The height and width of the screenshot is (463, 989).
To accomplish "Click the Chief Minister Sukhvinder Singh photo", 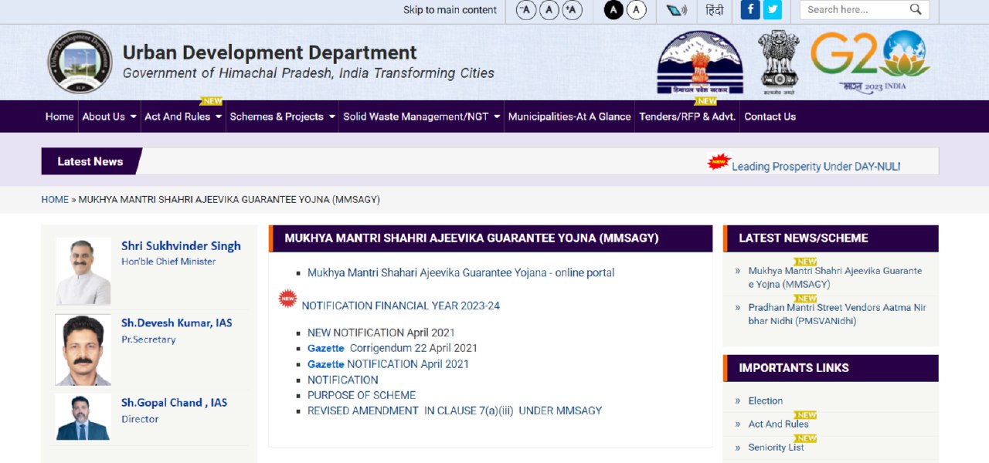I will (83, 271).
